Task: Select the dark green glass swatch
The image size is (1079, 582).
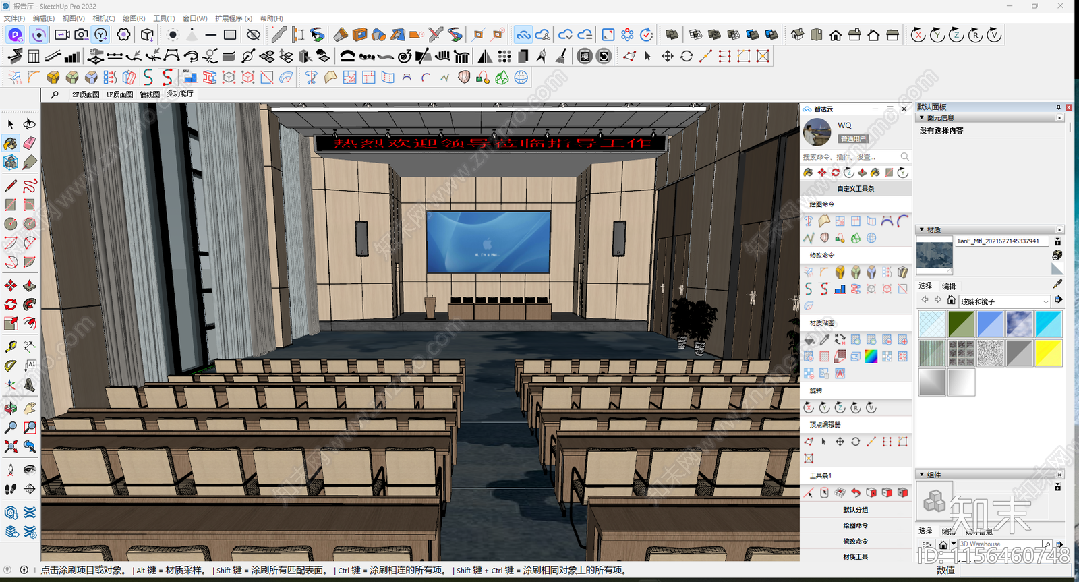Action: [x=961, y=324]
